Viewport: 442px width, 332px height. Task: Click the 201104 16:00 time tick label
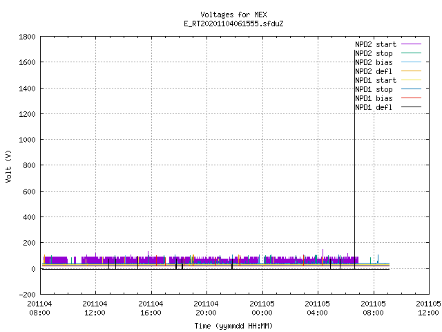[151, 308]
